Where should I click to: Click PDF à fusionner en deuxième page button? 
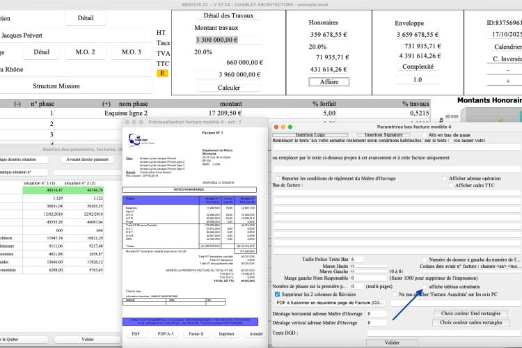[330, 303]
